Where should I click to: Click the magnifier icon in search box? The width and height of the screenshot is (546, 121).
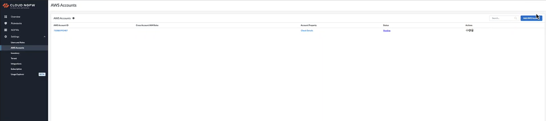(516, 18)
